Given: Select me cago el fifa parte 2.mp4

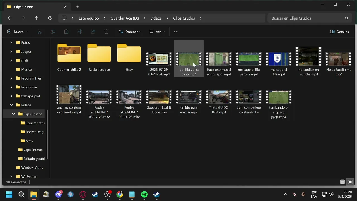Looking at the screenshot, I should pyautogui.click(x=249, y=64).
